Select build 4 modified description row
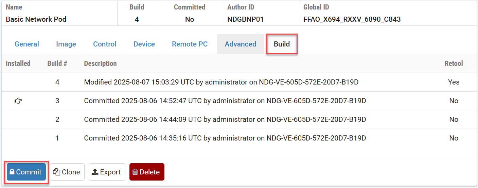 221,82
